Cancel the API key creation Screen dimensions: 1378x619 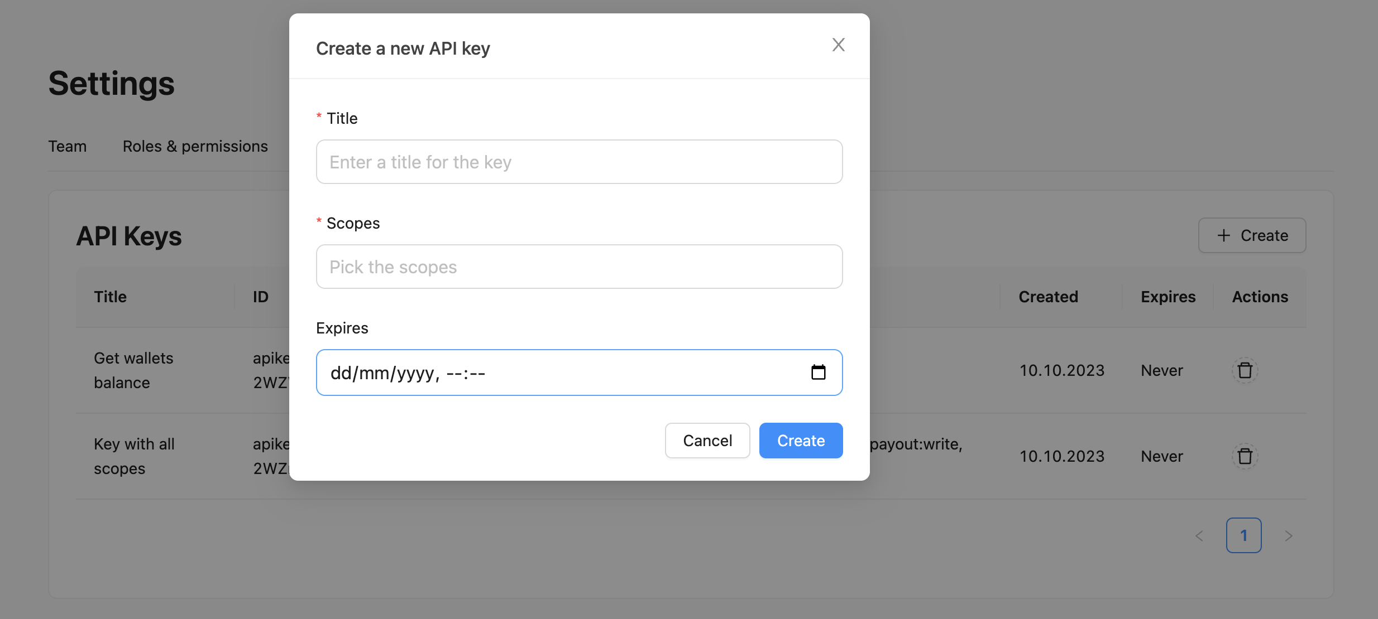[x=707, y=440]
